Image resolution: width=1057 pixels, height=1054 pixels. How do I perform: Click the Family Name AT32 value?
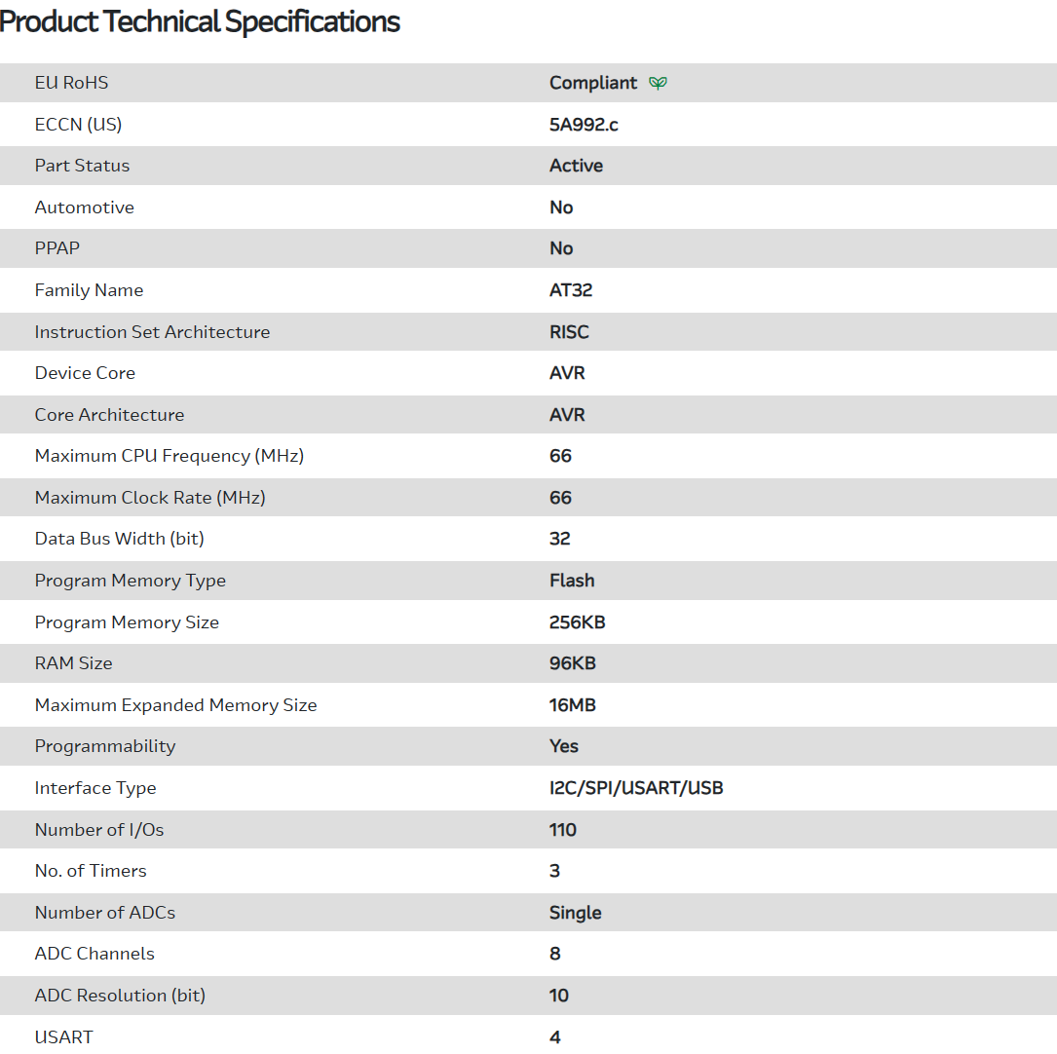[x=571, y=290]
